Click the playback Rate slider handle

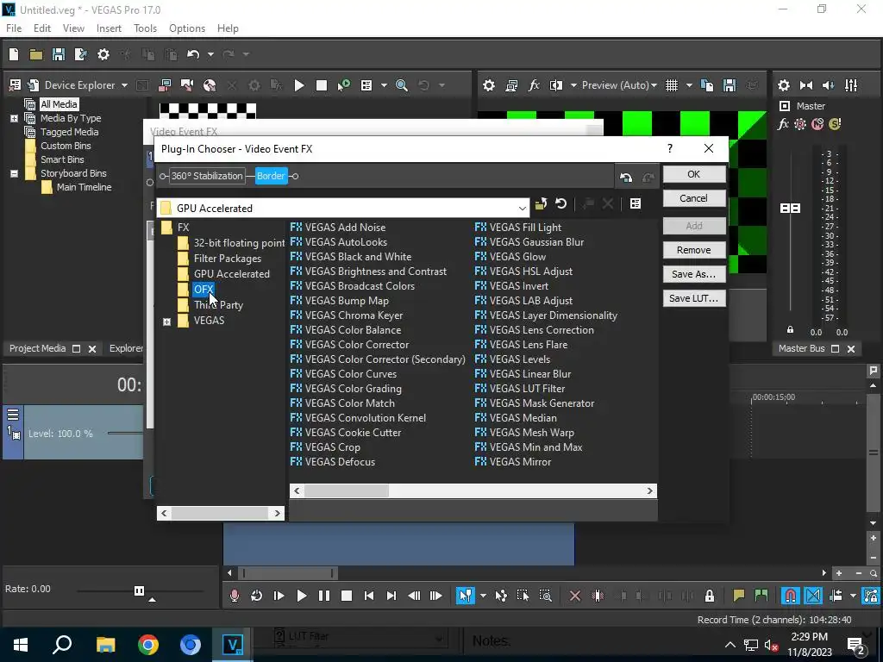click(x=139, y=590)
